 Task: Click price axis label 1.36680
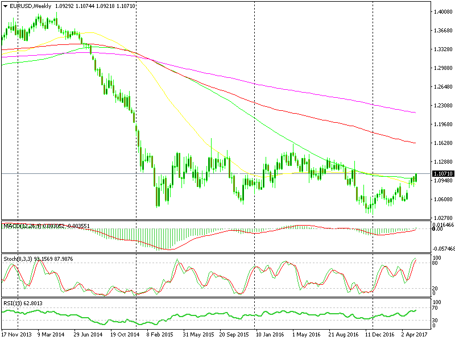coord(443,31)
